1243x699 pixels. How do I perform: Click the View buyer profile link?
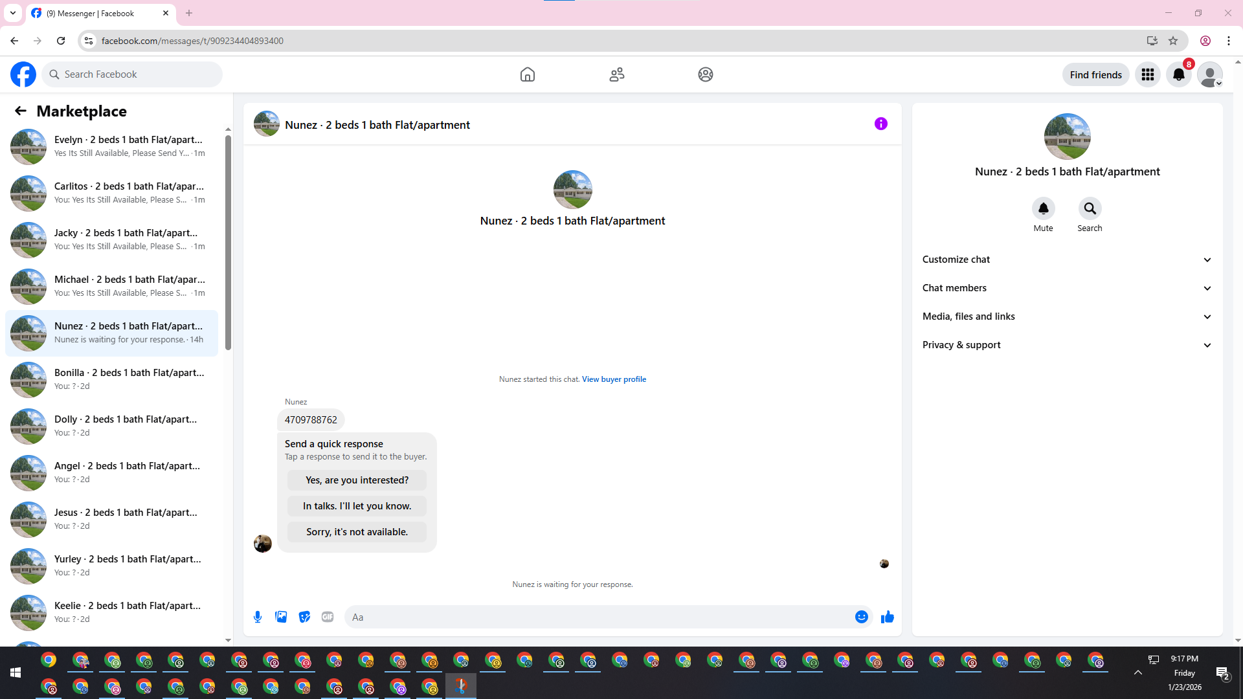point(614,379)
